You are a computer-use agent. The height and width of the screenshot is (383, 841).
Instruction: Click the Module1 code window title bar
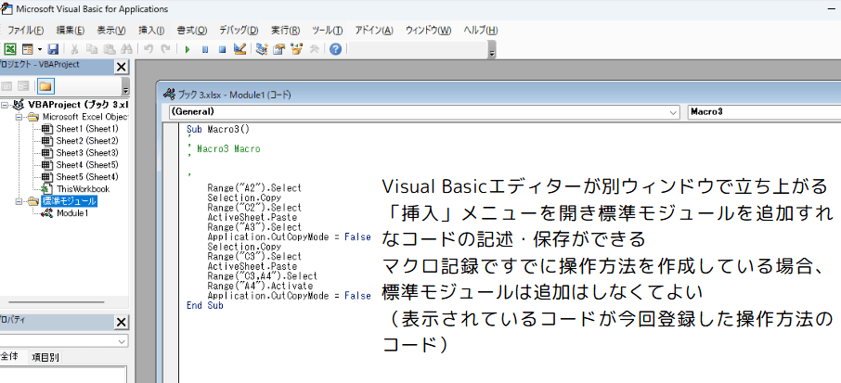click(x=498, y=95)
